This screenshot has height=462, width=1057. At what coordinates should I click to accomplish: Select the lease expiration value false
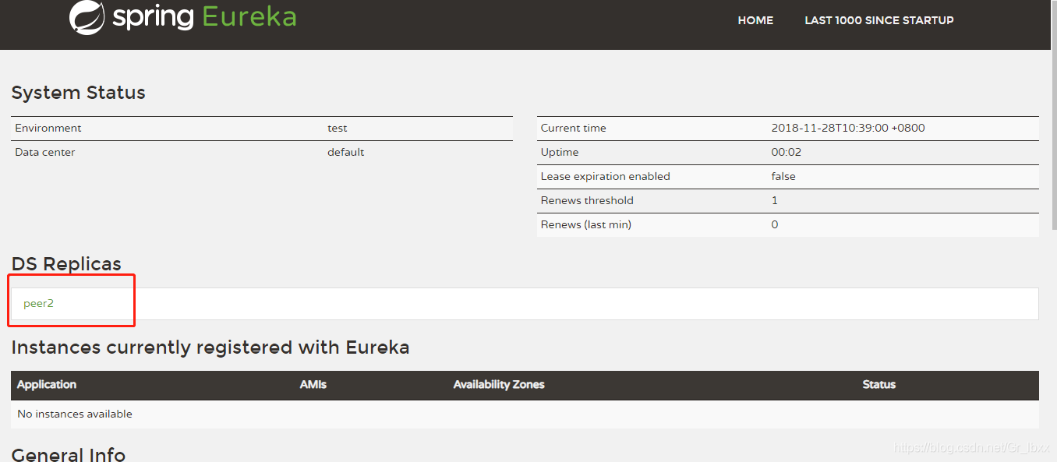click(783, 176)
